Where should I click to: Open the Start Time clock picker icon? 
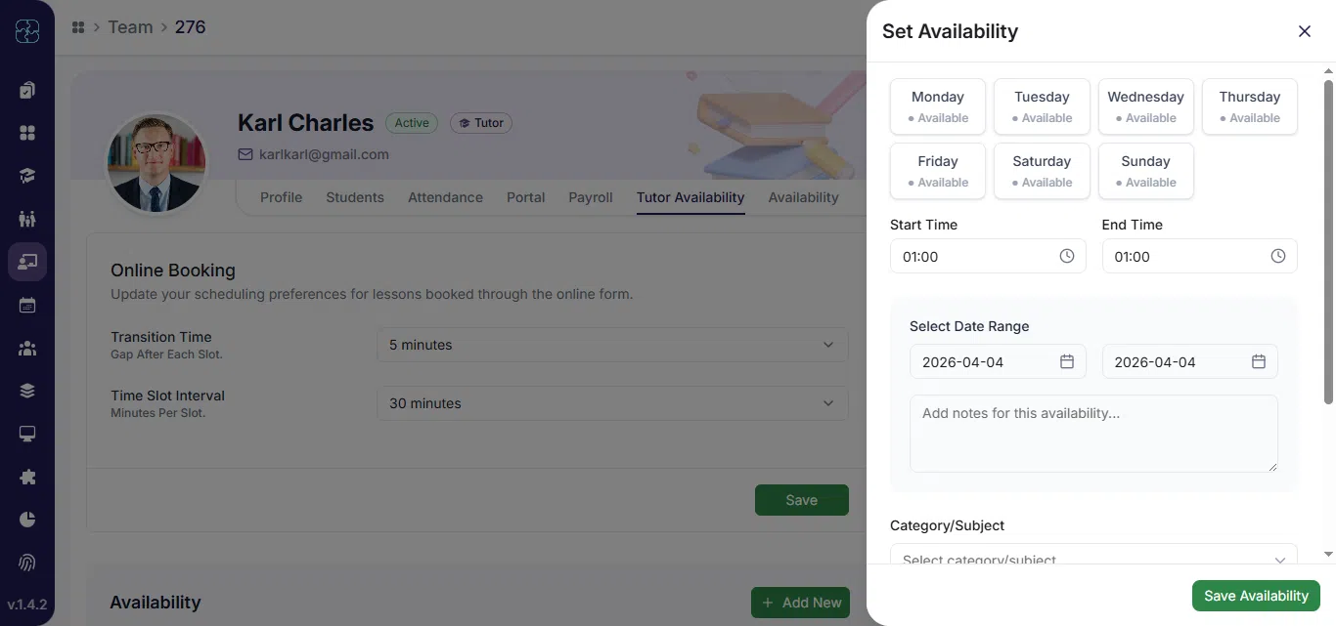1067,256
